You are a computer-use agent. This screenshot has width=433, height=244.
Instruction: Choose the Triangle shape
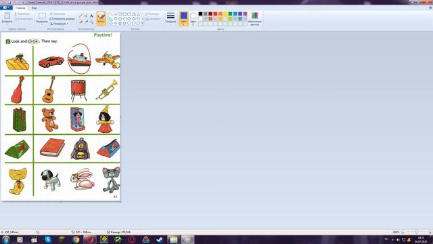[x=138, y=14]
